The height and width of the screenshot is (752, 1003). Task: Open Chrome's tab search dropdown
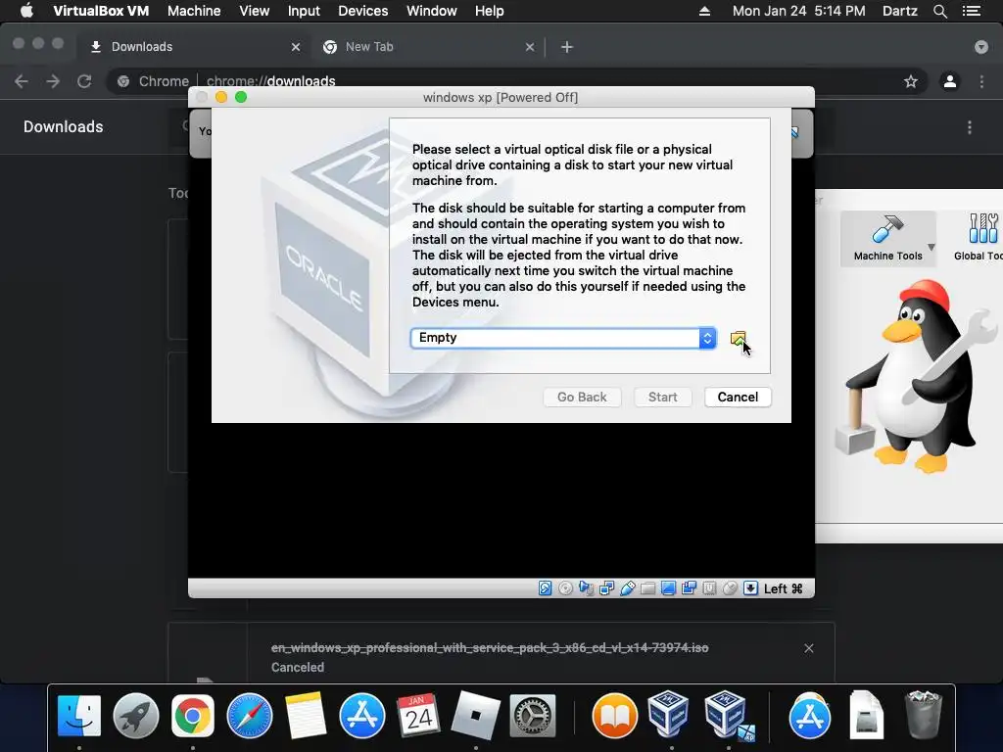click(981, 47)
